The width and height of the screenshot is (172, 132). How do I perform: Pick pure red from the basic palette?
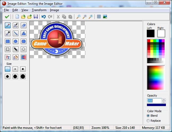coord(149,41)
